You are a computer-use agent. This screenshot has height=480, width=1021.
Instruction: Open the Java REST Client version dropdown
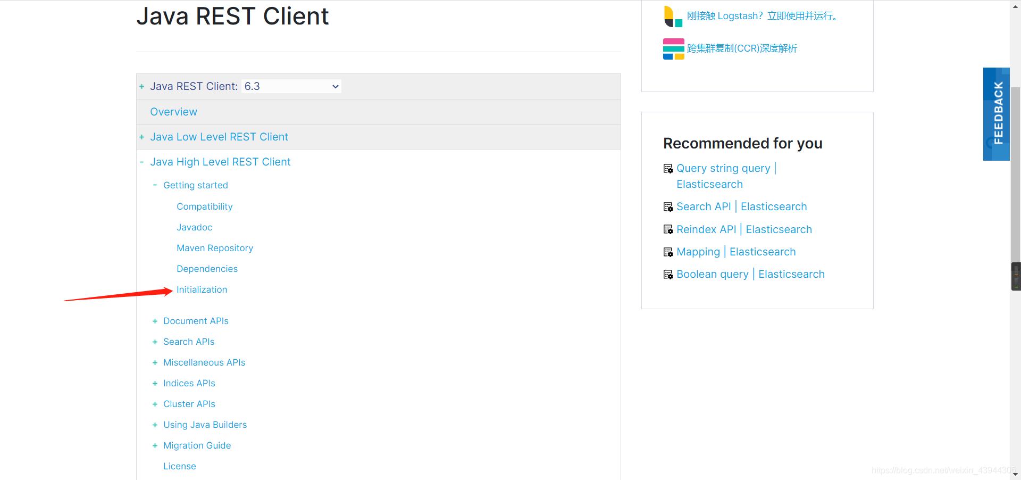pos(291,86)
